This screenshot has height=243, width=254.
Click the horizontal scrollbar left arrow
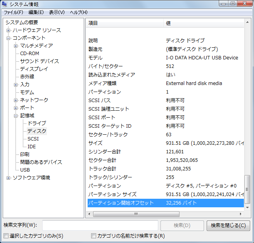point(89,214)
